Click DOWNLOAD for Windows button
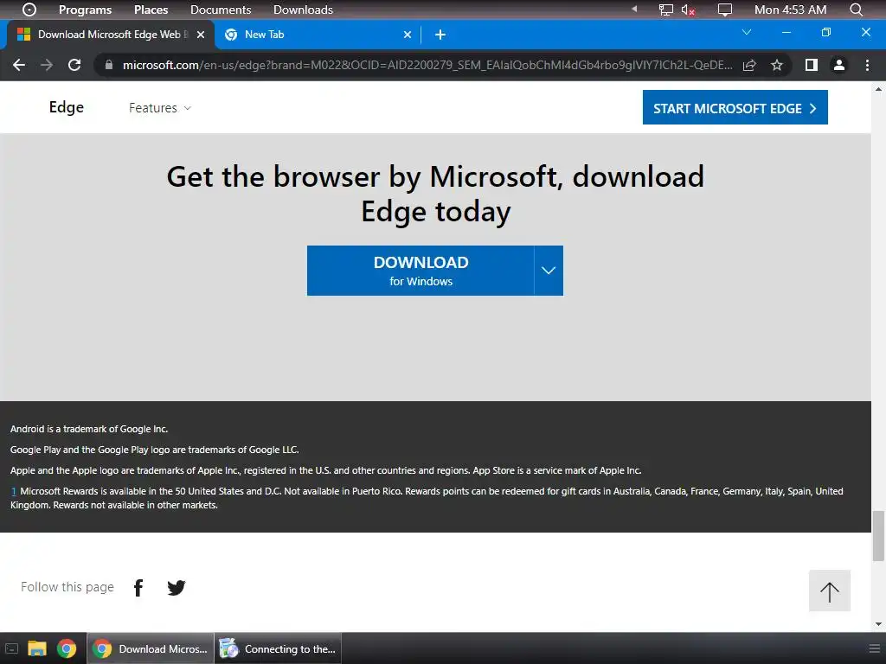Viewport: 886px width, 664px height. pyautogui.click(x=421, y=271)
